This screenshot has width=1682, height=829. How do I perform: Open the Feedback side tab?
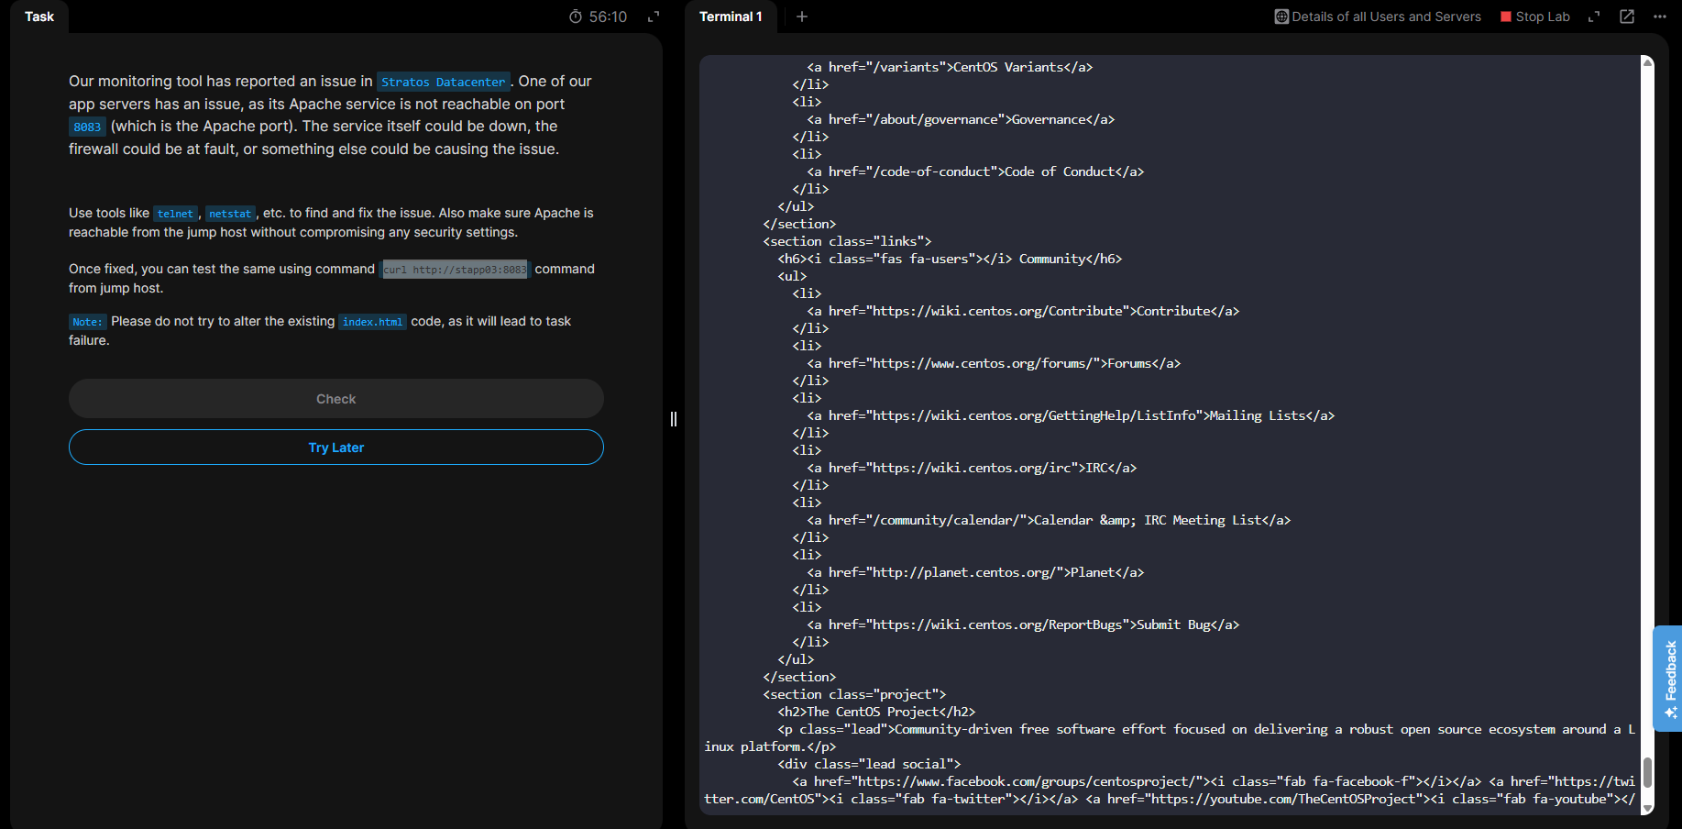coord(1669,678)
